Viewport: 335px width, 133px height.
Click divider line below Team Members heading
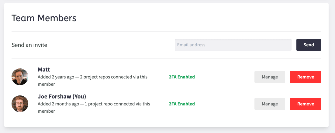click(166, 31)
